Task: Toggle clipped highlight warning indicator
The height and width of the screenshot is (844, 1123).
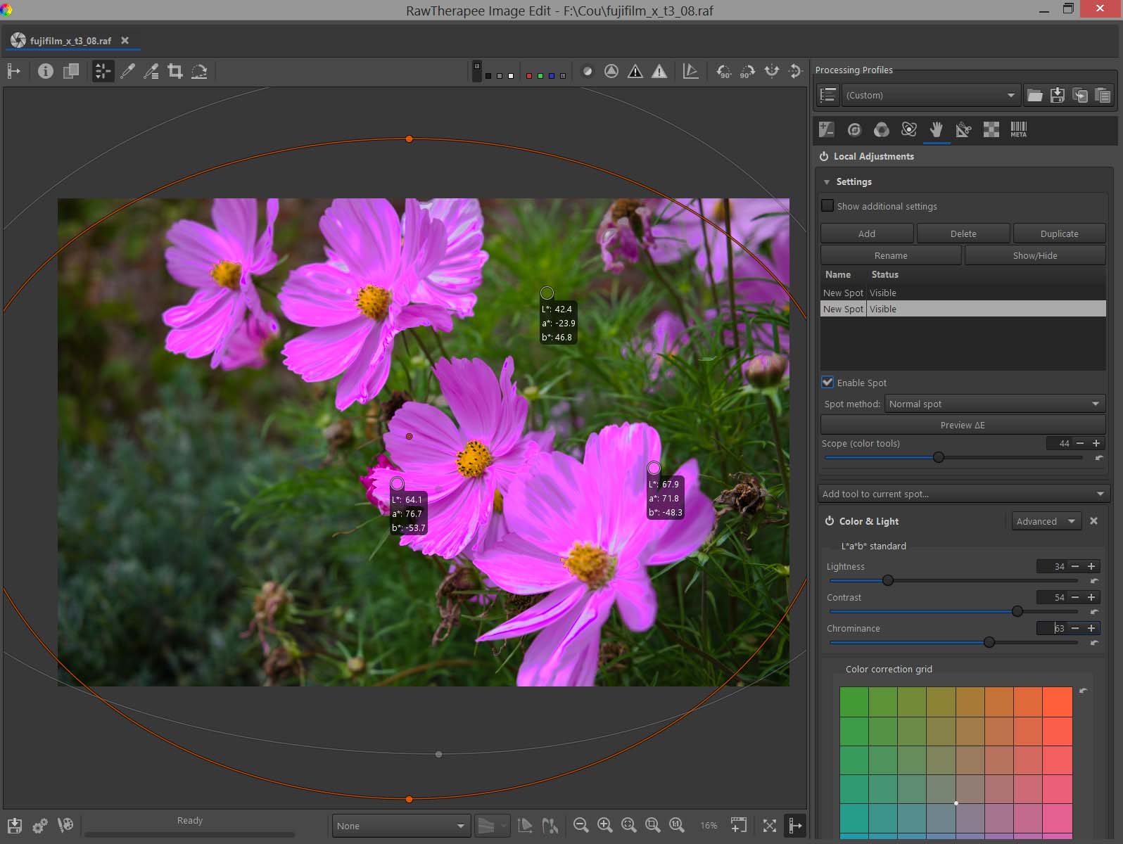Action: (659, 71)
